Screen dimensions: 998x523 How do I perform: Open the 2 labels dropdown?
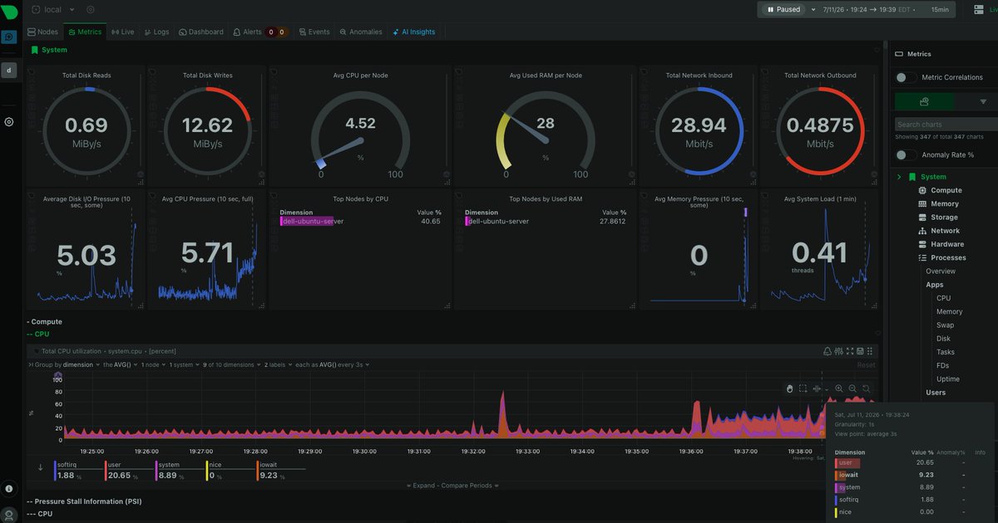tap(279, 364)
